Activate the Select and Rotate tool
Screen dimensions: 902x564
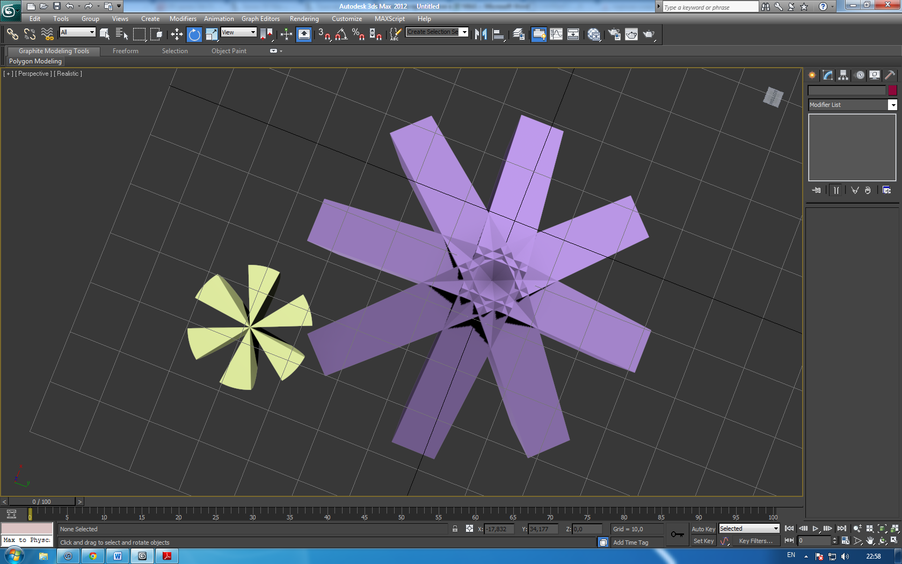pyautogui.click(x=194, y=34)
